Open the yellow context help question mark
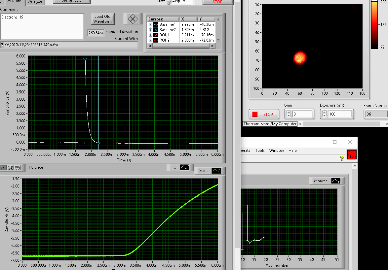 342,158
